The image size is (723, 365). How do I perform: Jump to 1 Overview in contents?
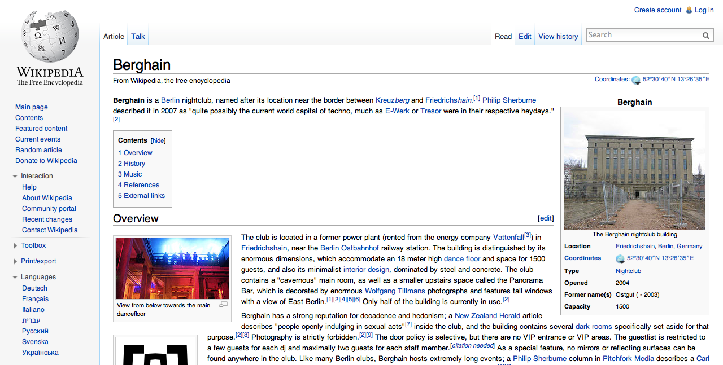click(135, 153)
